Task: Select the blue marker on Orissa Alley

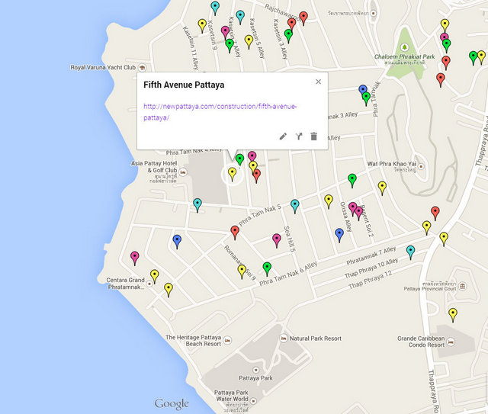Action: click(339, 235)
